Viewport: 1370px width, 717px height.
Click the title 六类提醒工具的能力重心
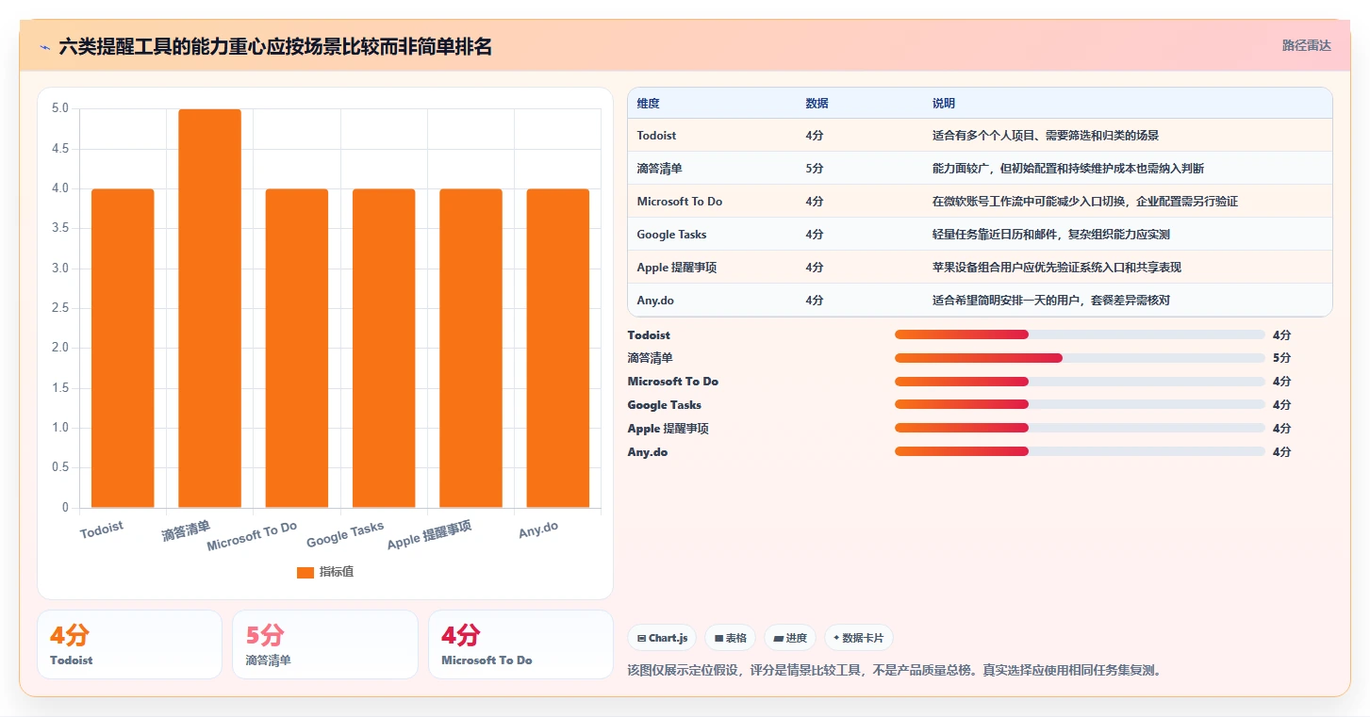point(275,47)
